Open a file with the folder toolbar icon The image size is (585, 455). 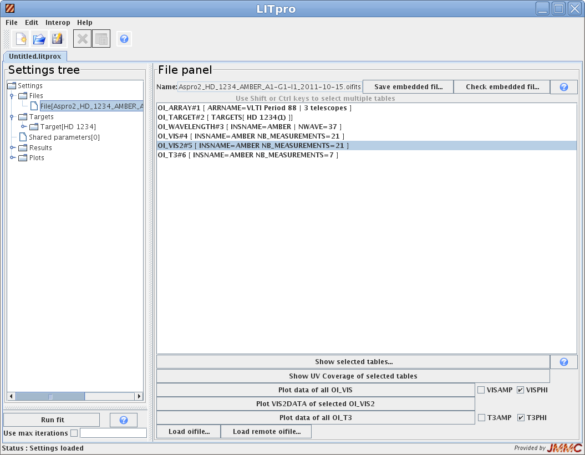pos(39,39)
